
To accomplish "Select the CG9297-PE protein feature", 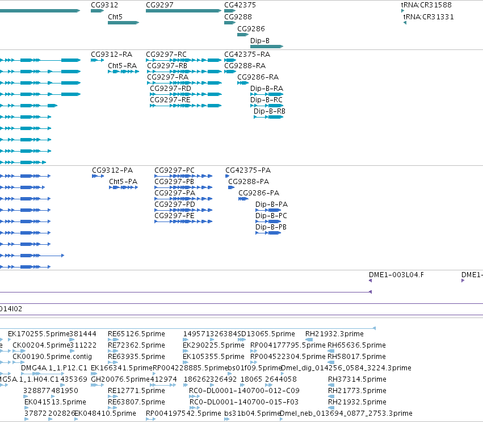I will pos(183,222).
